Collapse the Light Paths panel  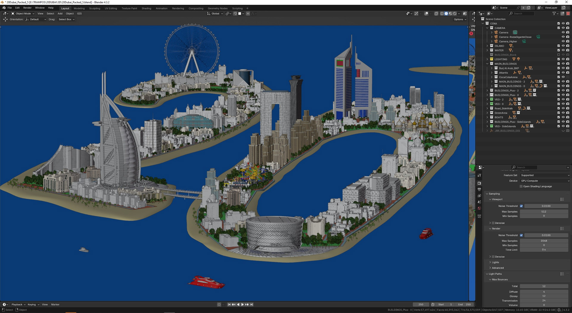point(487,274)
